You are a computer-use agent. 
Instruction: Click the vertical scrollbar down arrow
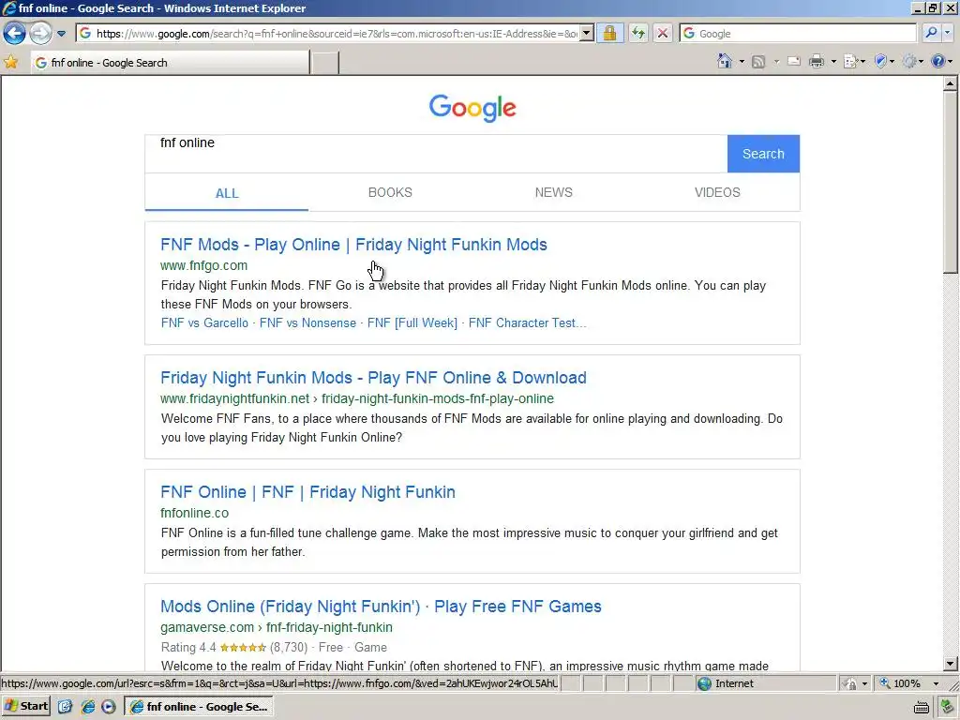point(951,663)
